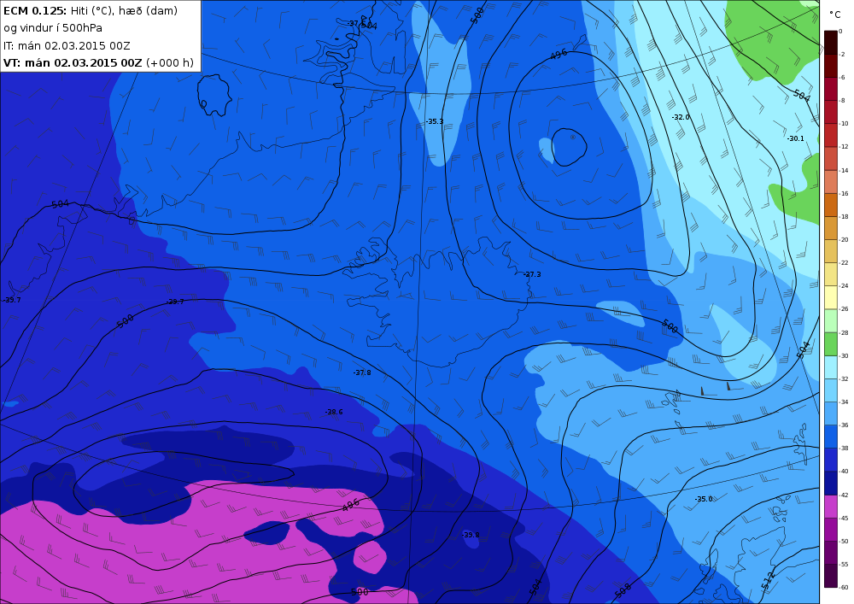Click the purple swatch between -45 and -50
This screenshot has width=854, height=604.
831,530
